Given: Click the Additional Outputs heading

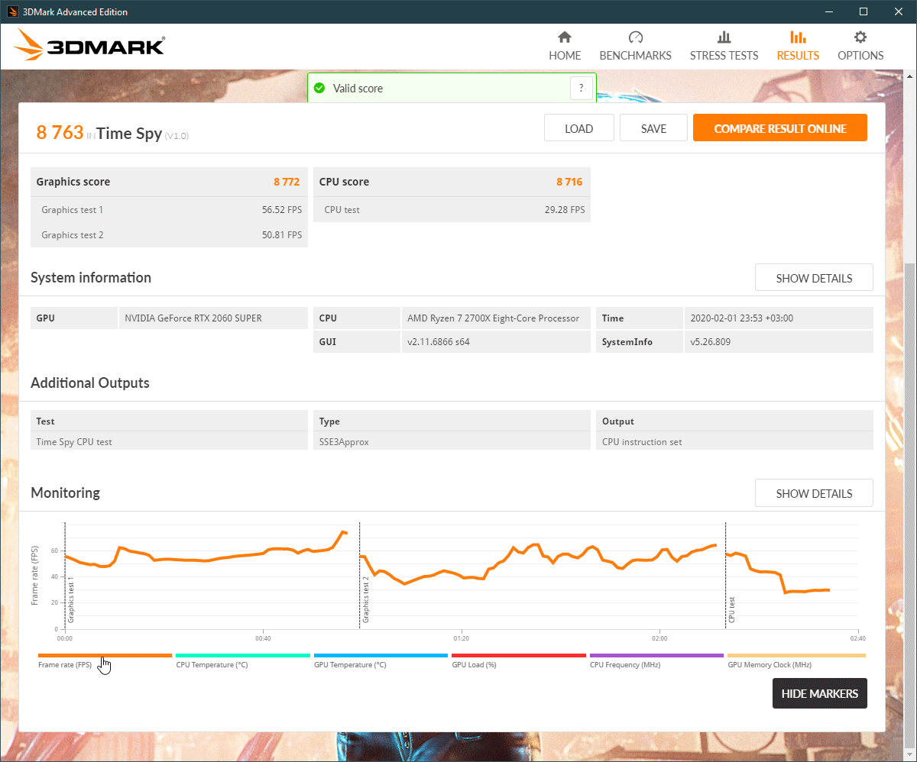Looking at the screenshot, I should coord(90,383).
